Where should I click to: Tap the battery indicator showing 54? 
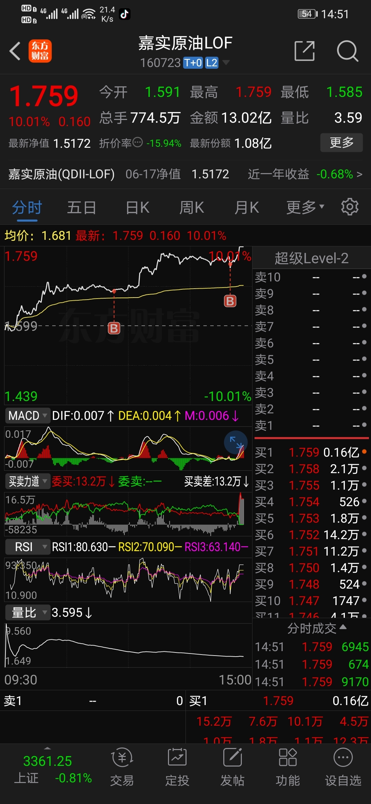pyautogui.click(x=308, y=14)
